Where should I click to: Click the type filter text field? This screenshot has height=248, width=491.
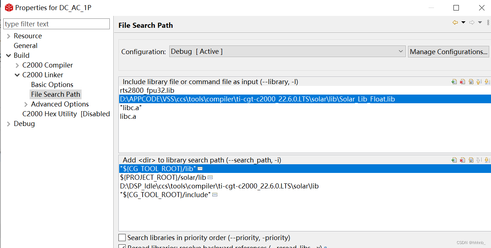[57, 23]
